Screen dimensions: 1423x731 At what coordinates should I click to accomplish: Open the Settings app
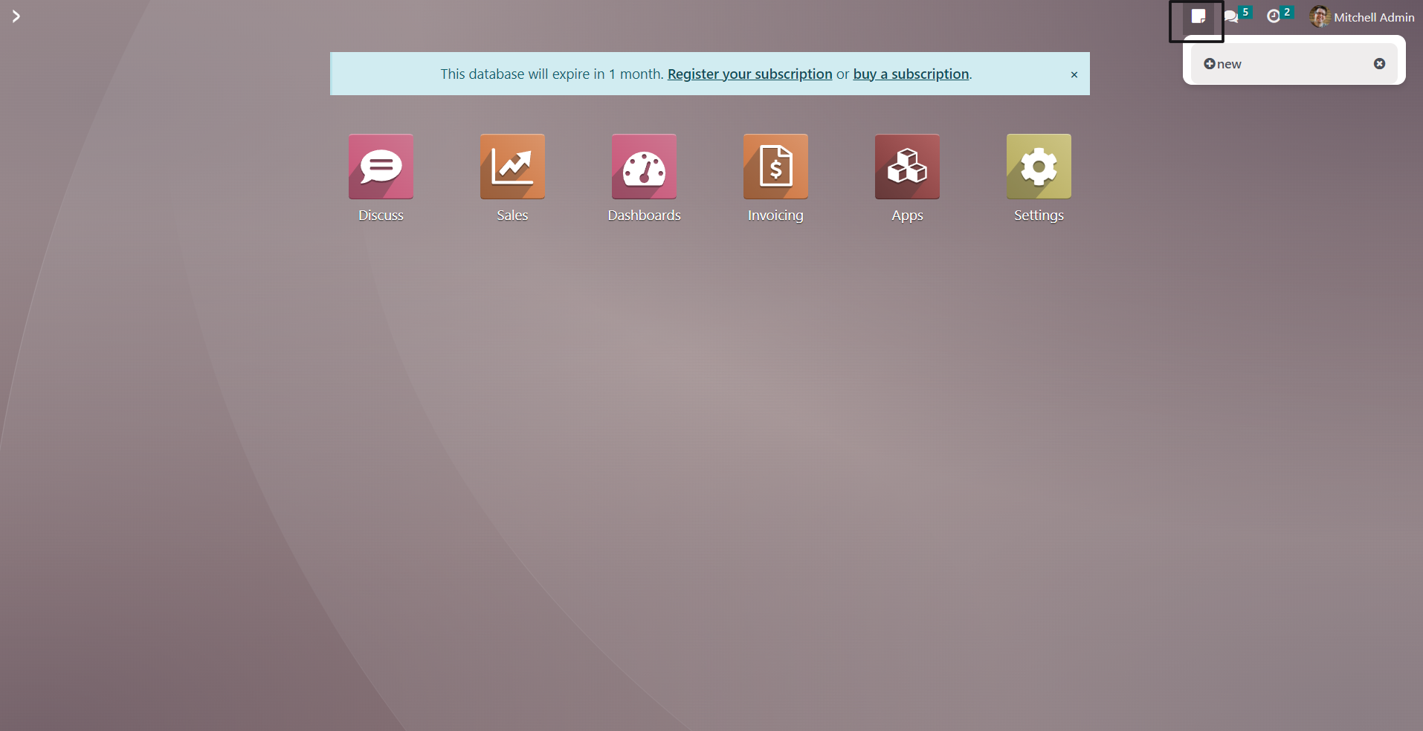1039,167
